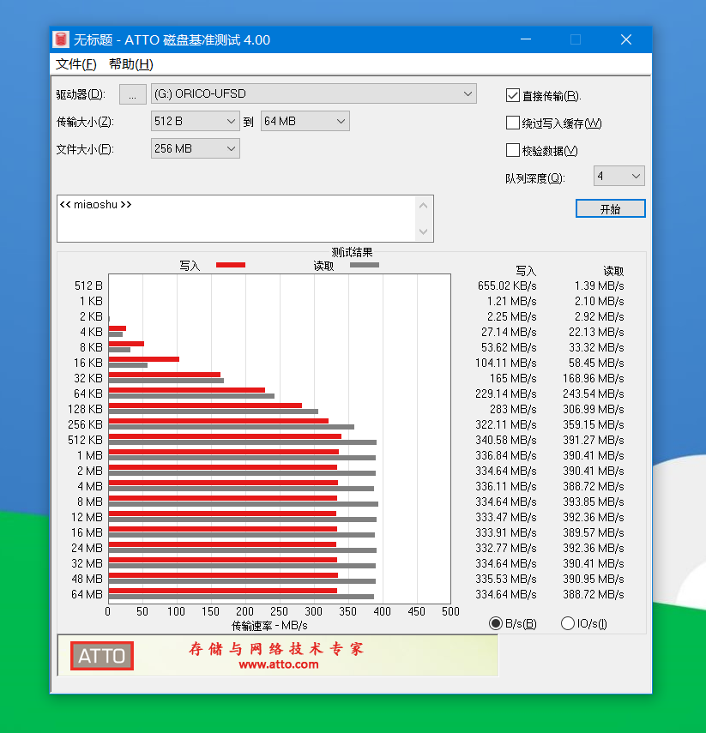Open the 帮助 menu
Viewport: 706px width, 733px height.
coord(131,64)
